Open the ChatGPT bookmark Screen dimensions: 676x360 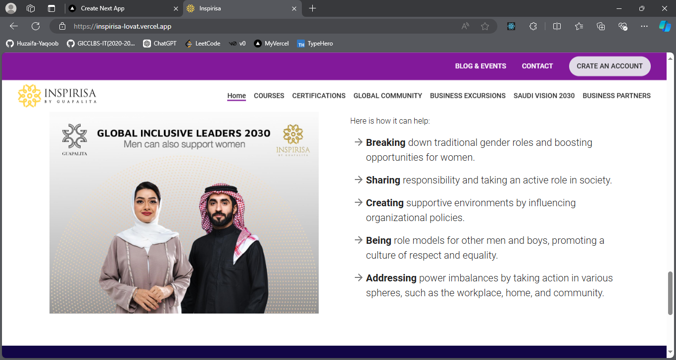[x=160, y=44]
